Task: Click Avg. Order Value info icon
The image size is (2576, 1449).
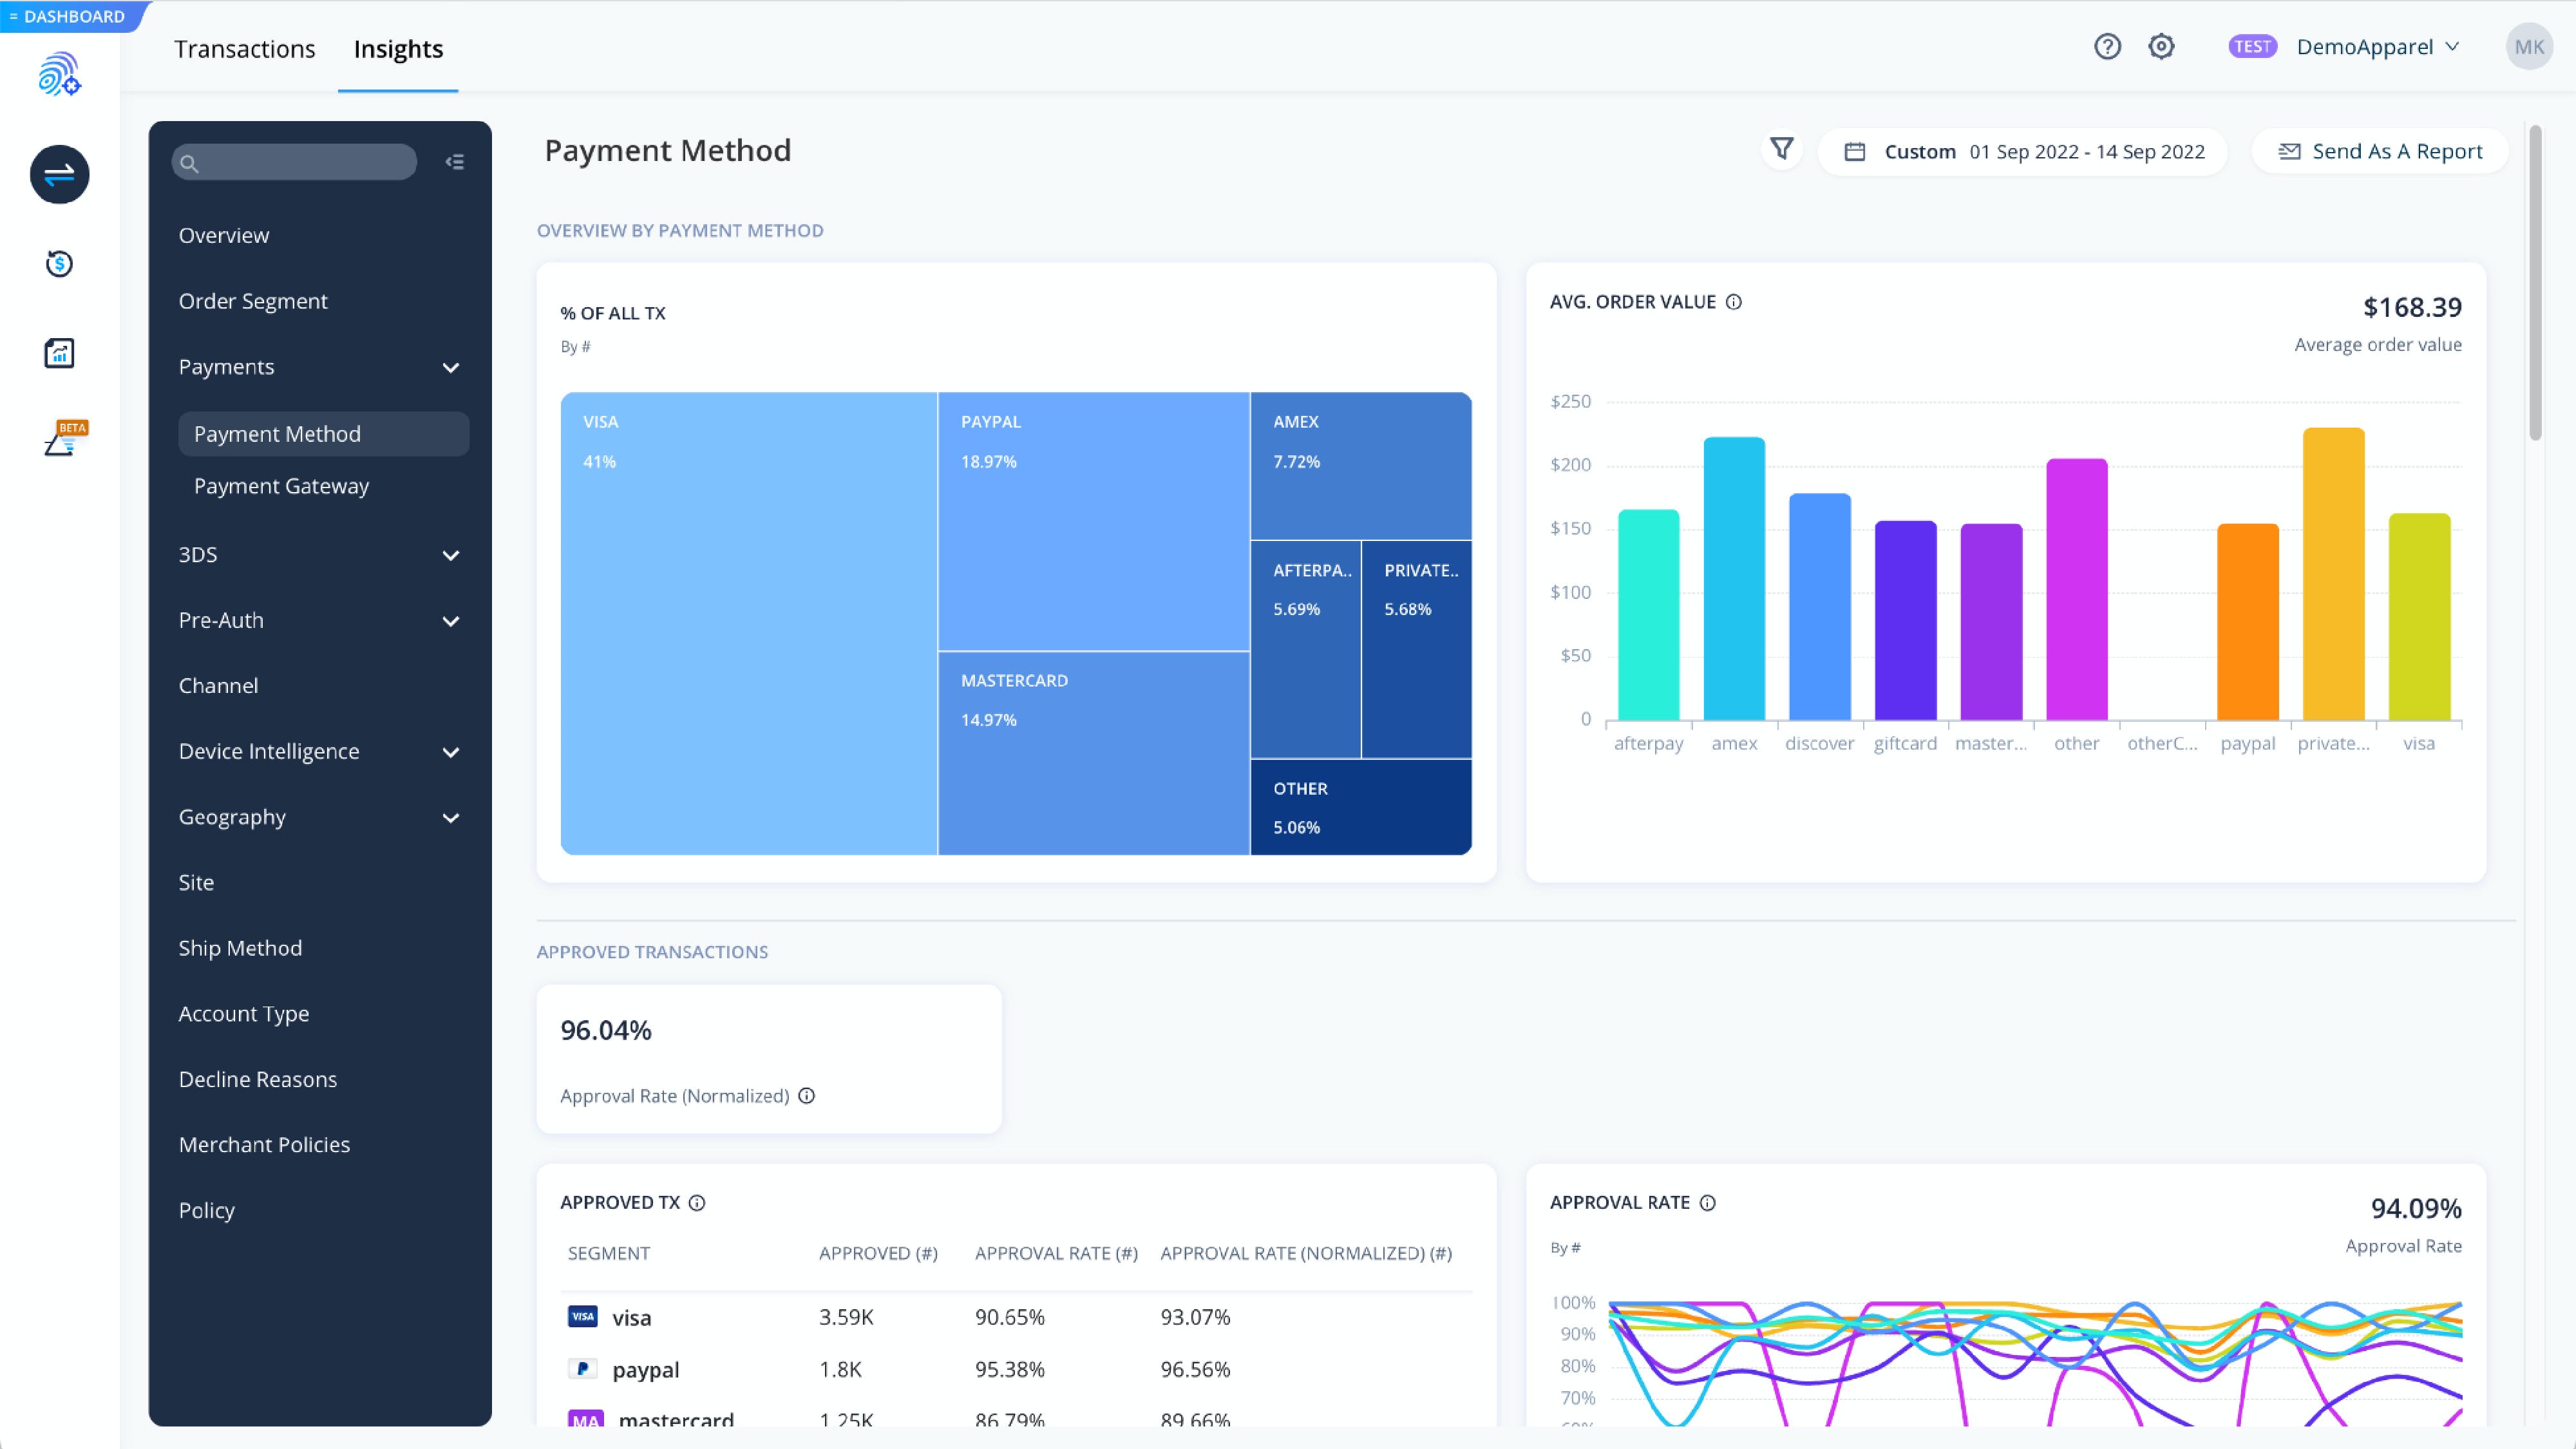Action: pos(1734,302)
